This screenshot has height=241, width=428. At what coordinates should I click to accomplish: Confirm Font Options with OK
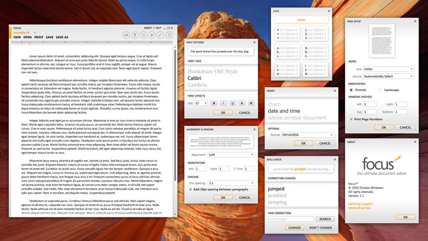click(x=223, y=113)
